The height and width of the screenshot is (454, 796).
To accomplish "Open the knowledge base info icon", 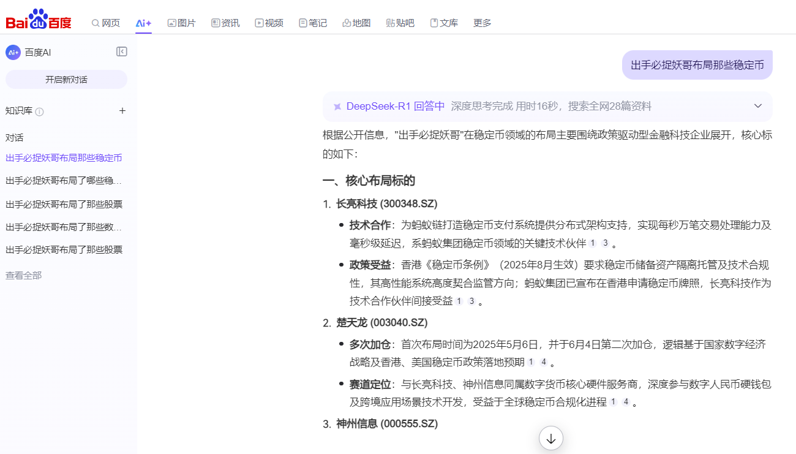I will pos(40,112).
